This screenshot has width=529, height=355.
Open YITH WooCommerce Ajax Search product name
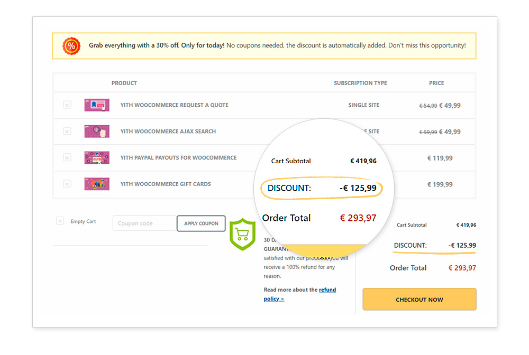click(168, 132)
